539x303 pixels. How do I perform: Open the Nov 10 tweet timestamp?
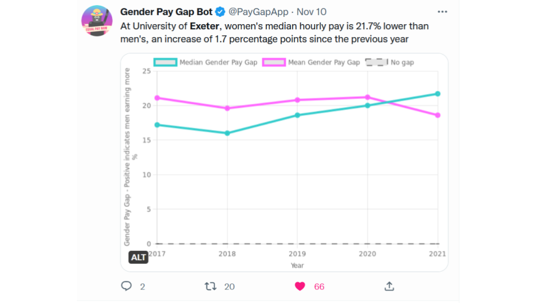[x=311, y=12]
